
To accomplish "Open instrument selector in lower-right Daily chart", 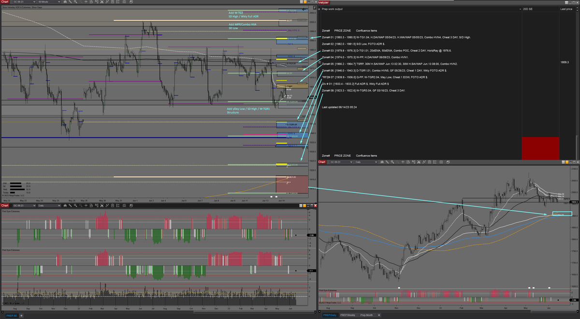I will pos(341,162).
